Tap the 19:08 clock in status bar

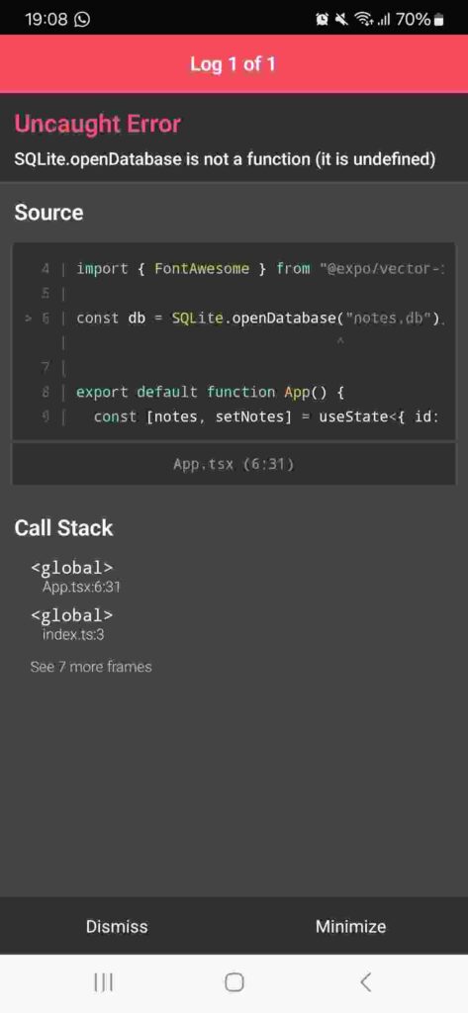coord(47,20)
